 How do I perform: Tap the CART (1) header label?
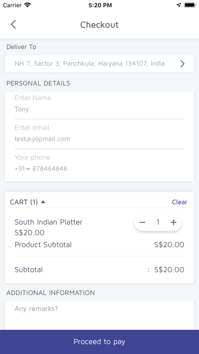[24, 202]
